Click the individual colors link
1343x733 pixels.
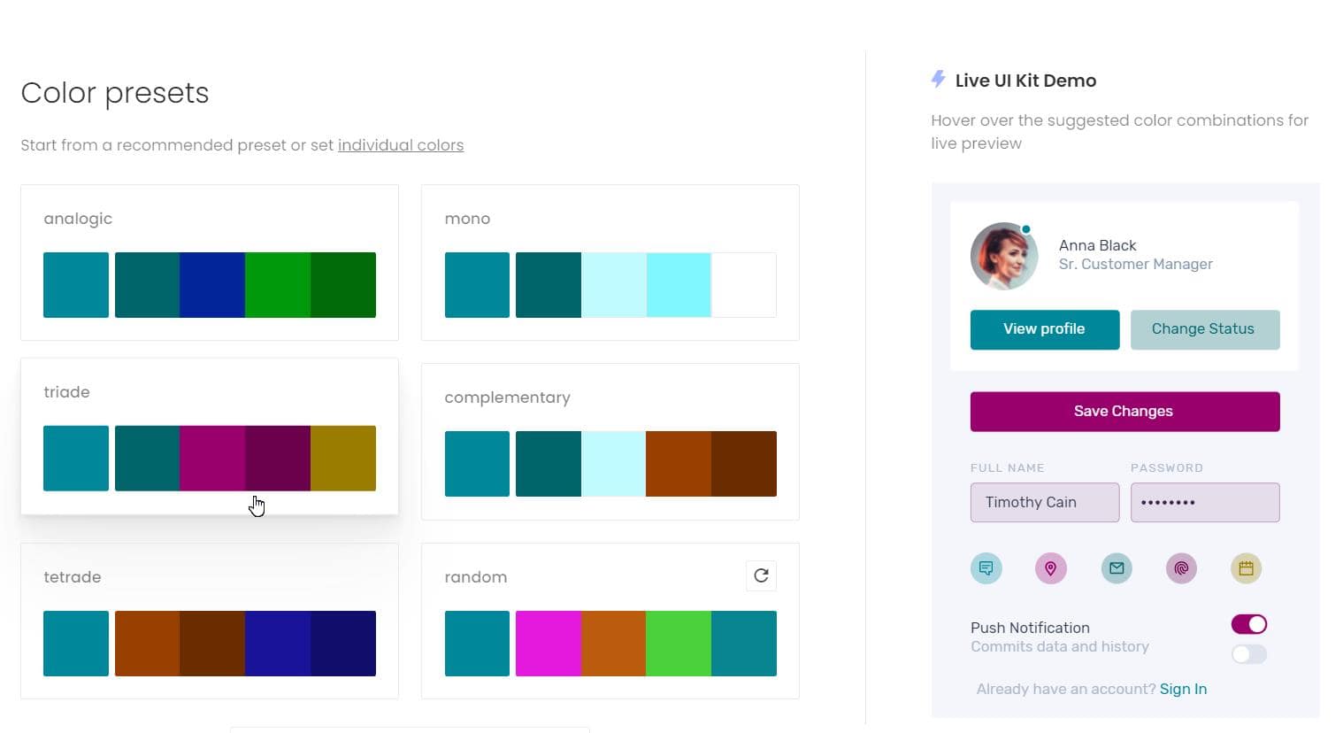(x=401, y=144)
